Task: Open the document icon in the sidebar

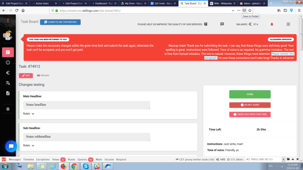Action: [8, 94]
